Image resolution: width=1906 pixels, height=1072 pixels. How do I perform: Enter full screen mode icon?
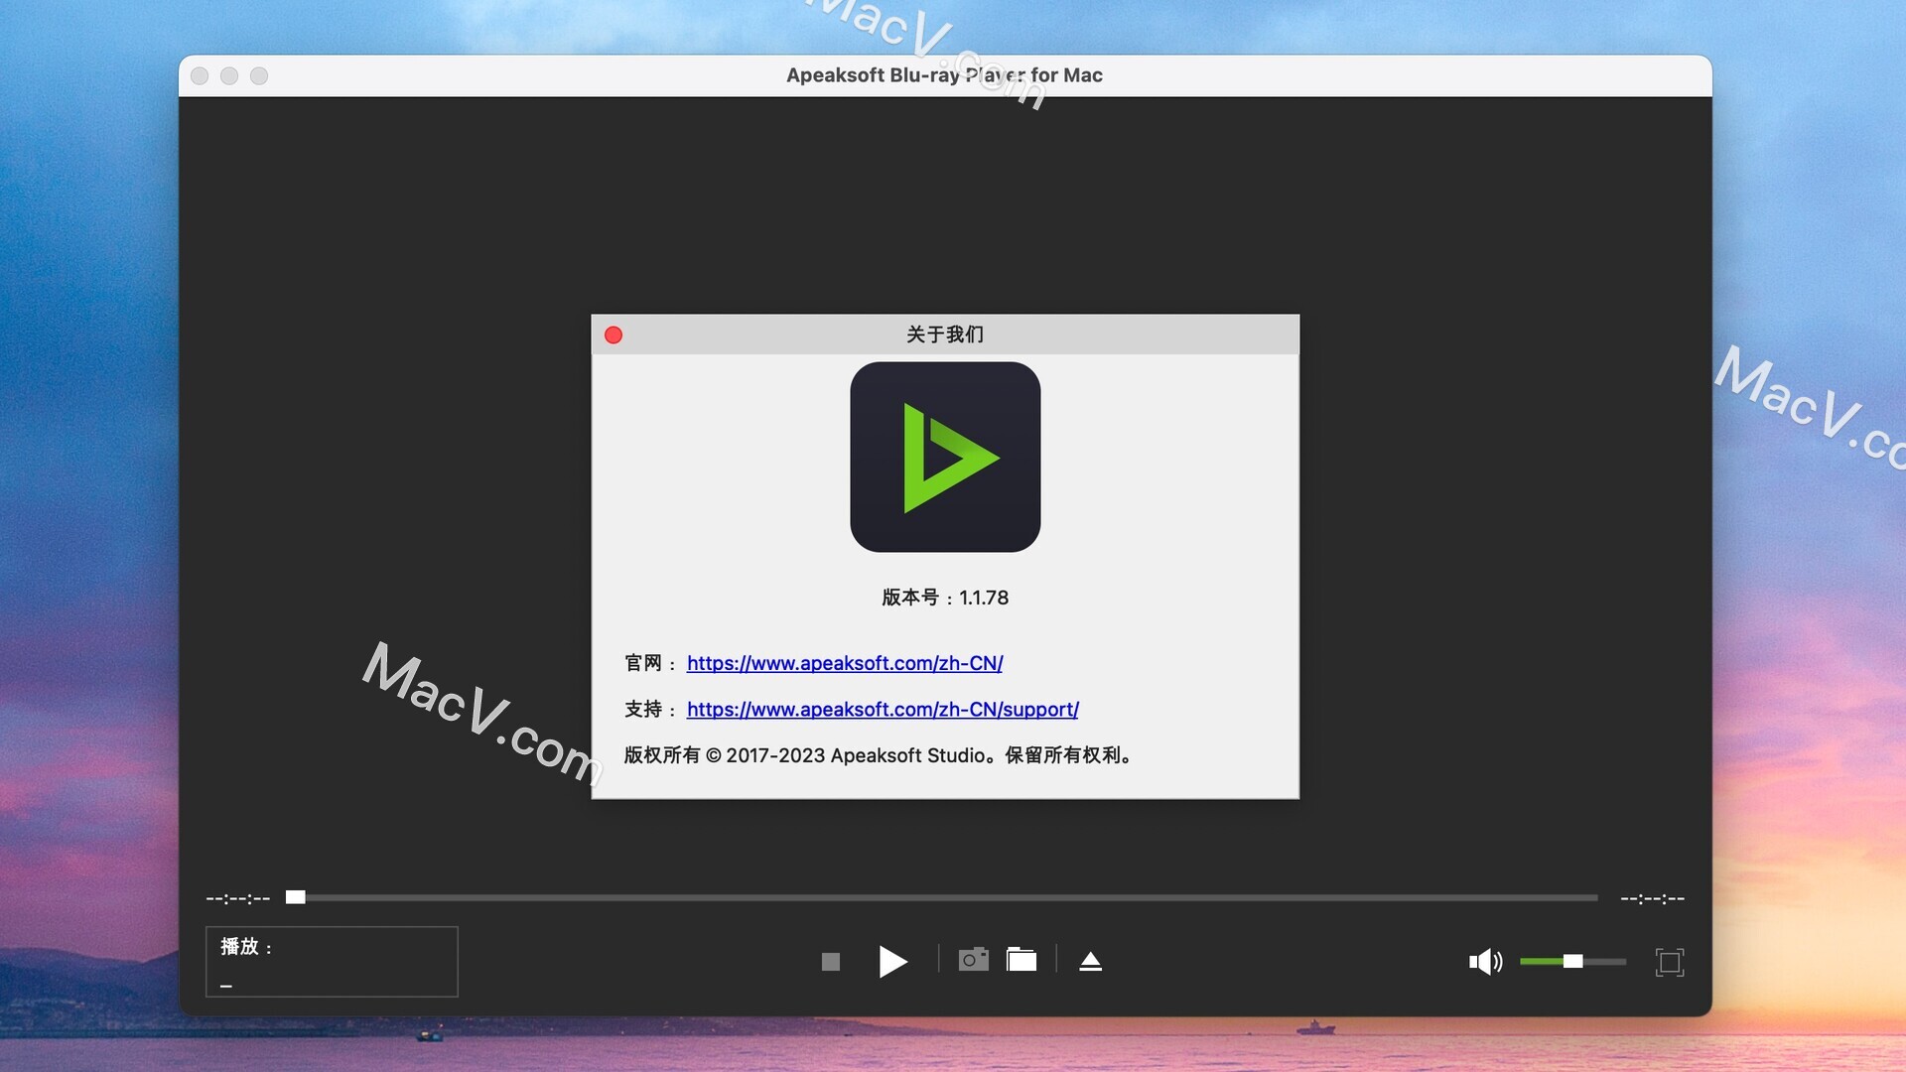(x=1670, y=962)
